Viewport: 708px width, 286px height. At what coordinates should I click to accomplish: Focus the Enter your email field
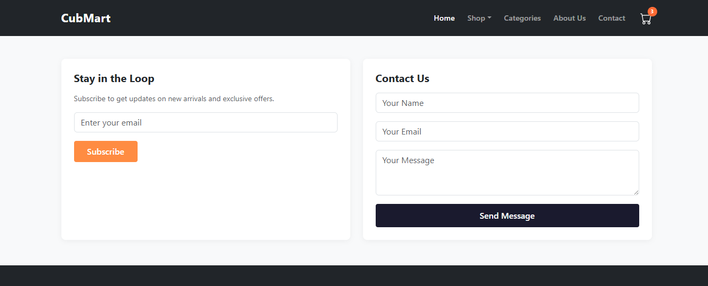206,122
